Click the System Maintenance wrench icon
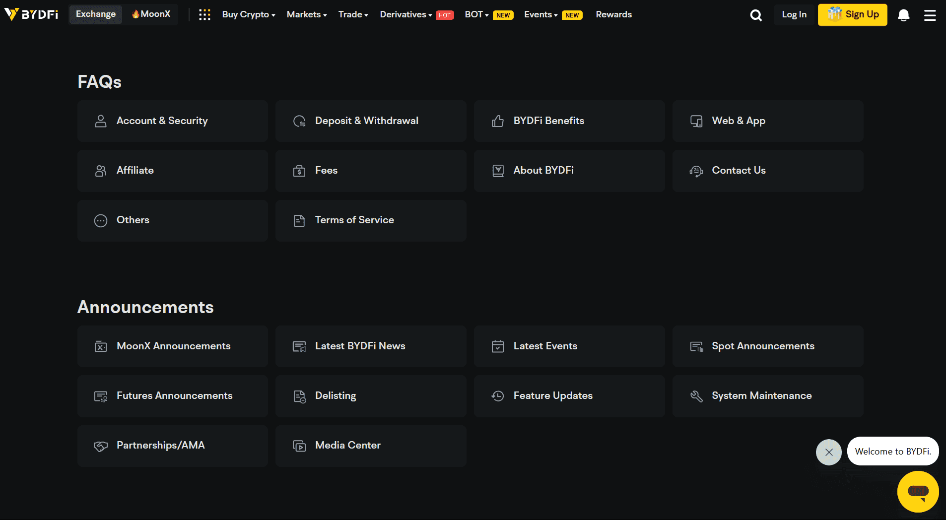This screenshot has height=520, width=946. pyautogui.click(x=696, y=396)
